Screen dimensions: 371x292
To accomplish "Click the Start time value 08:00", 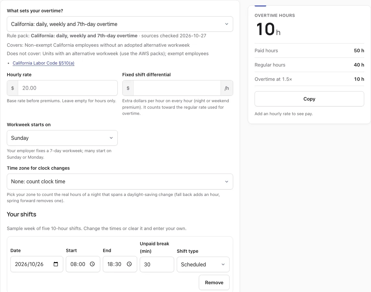I will 78,264.
